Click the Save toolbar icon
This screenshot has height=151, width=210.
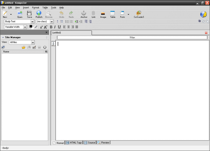[29, 14]
